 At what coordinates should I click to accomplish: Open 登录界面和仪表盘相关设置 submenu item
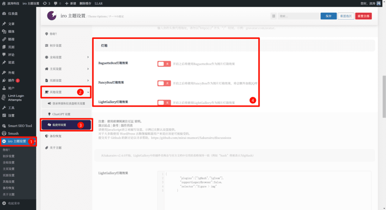pyautogui.click(x=66, y=103)
